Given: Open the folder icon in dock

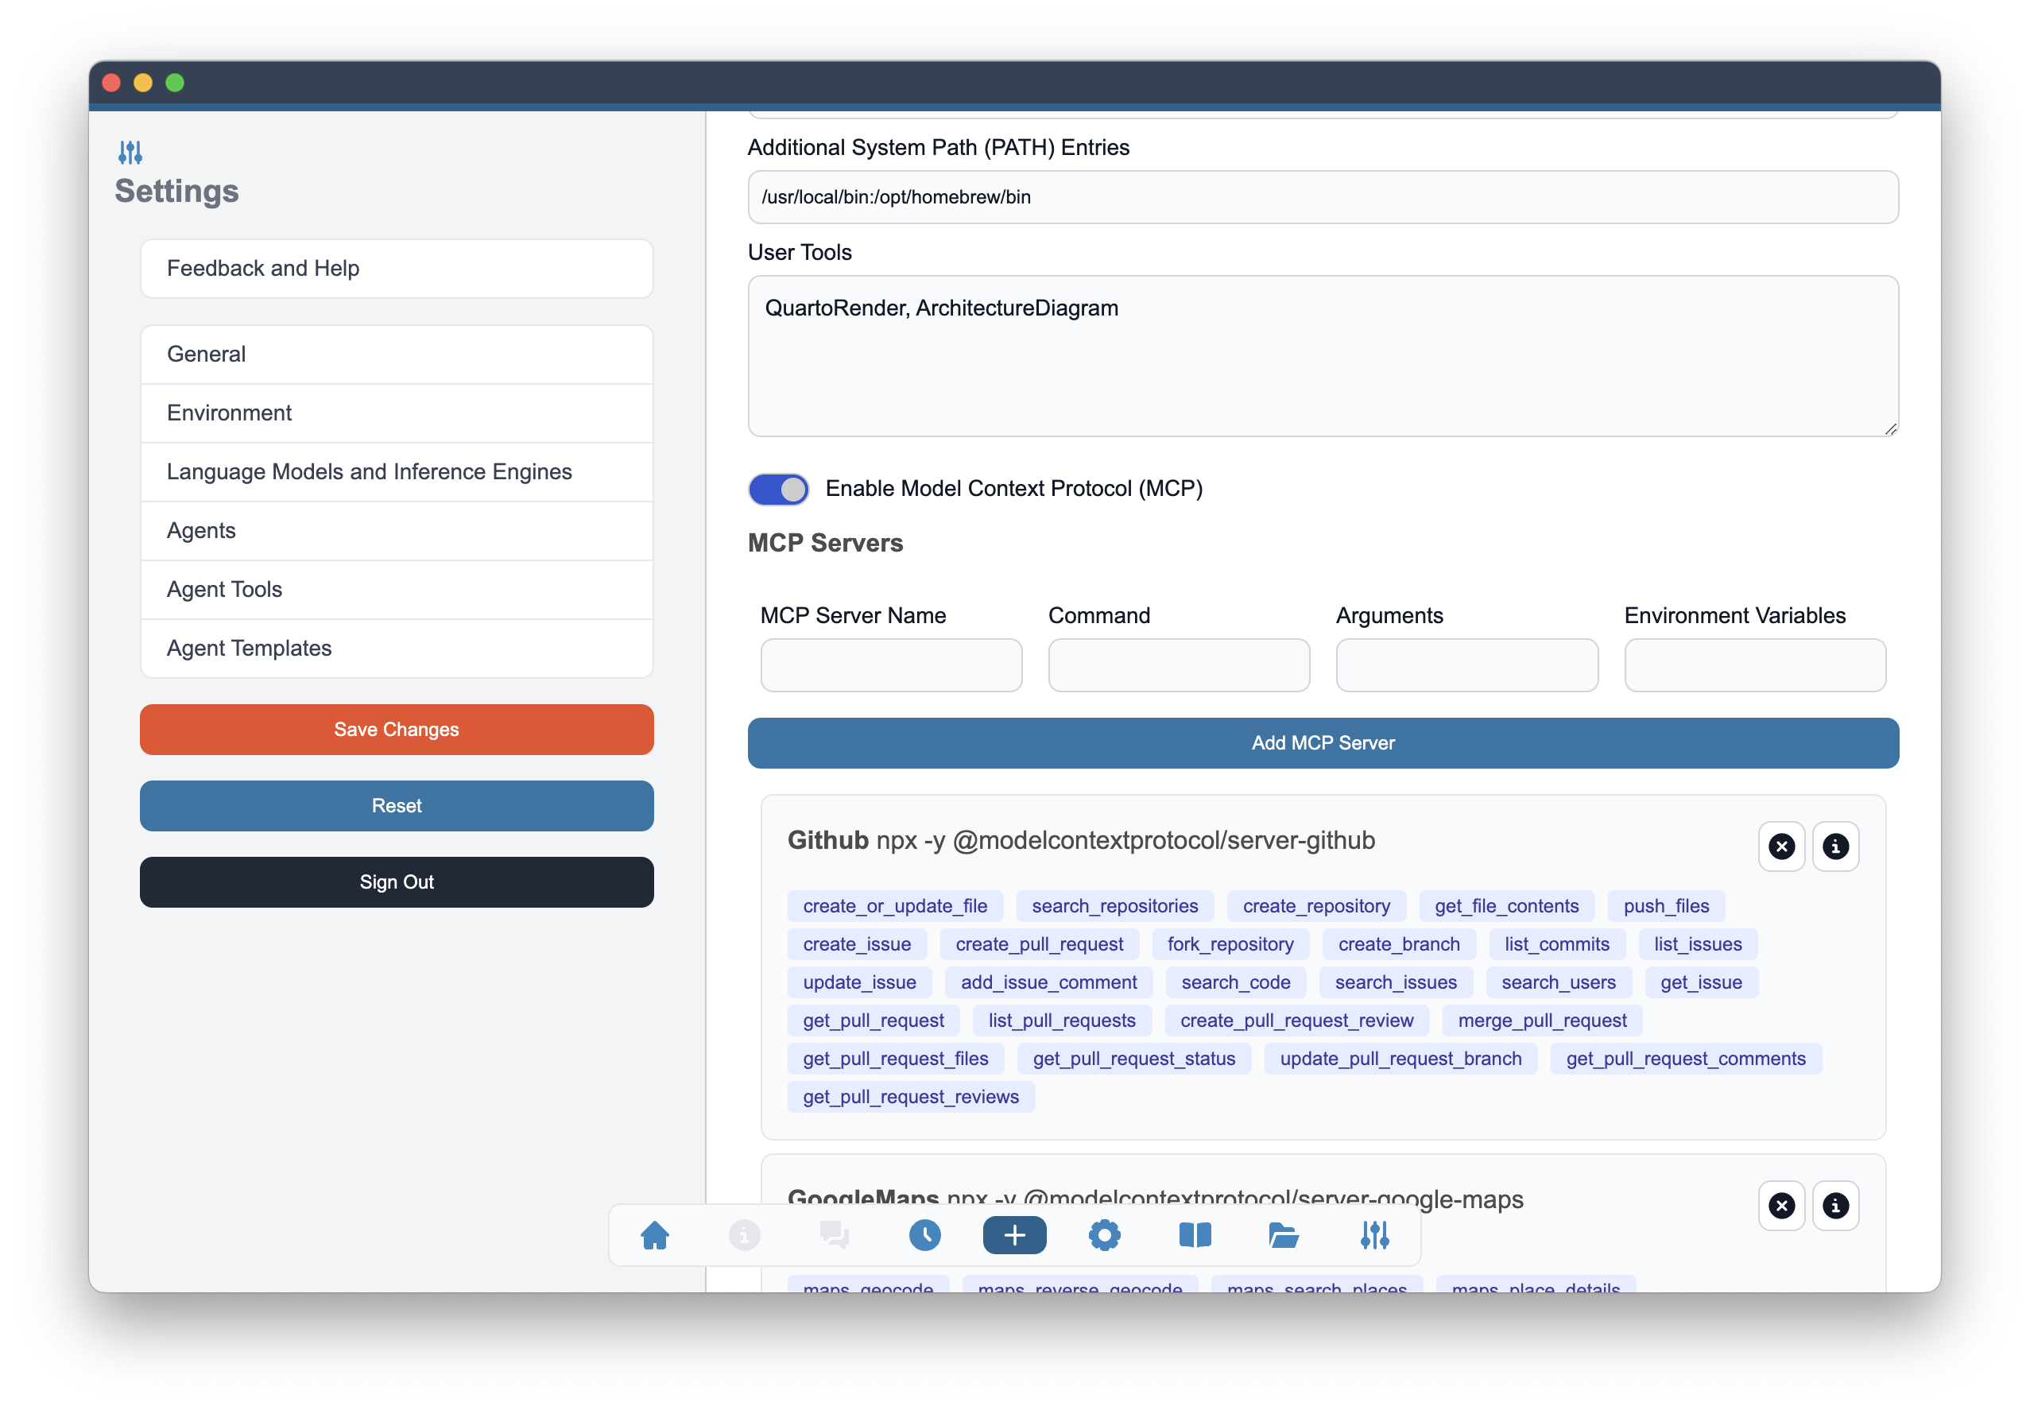Looking at the screenshot, I should tap(1284, 1235).
